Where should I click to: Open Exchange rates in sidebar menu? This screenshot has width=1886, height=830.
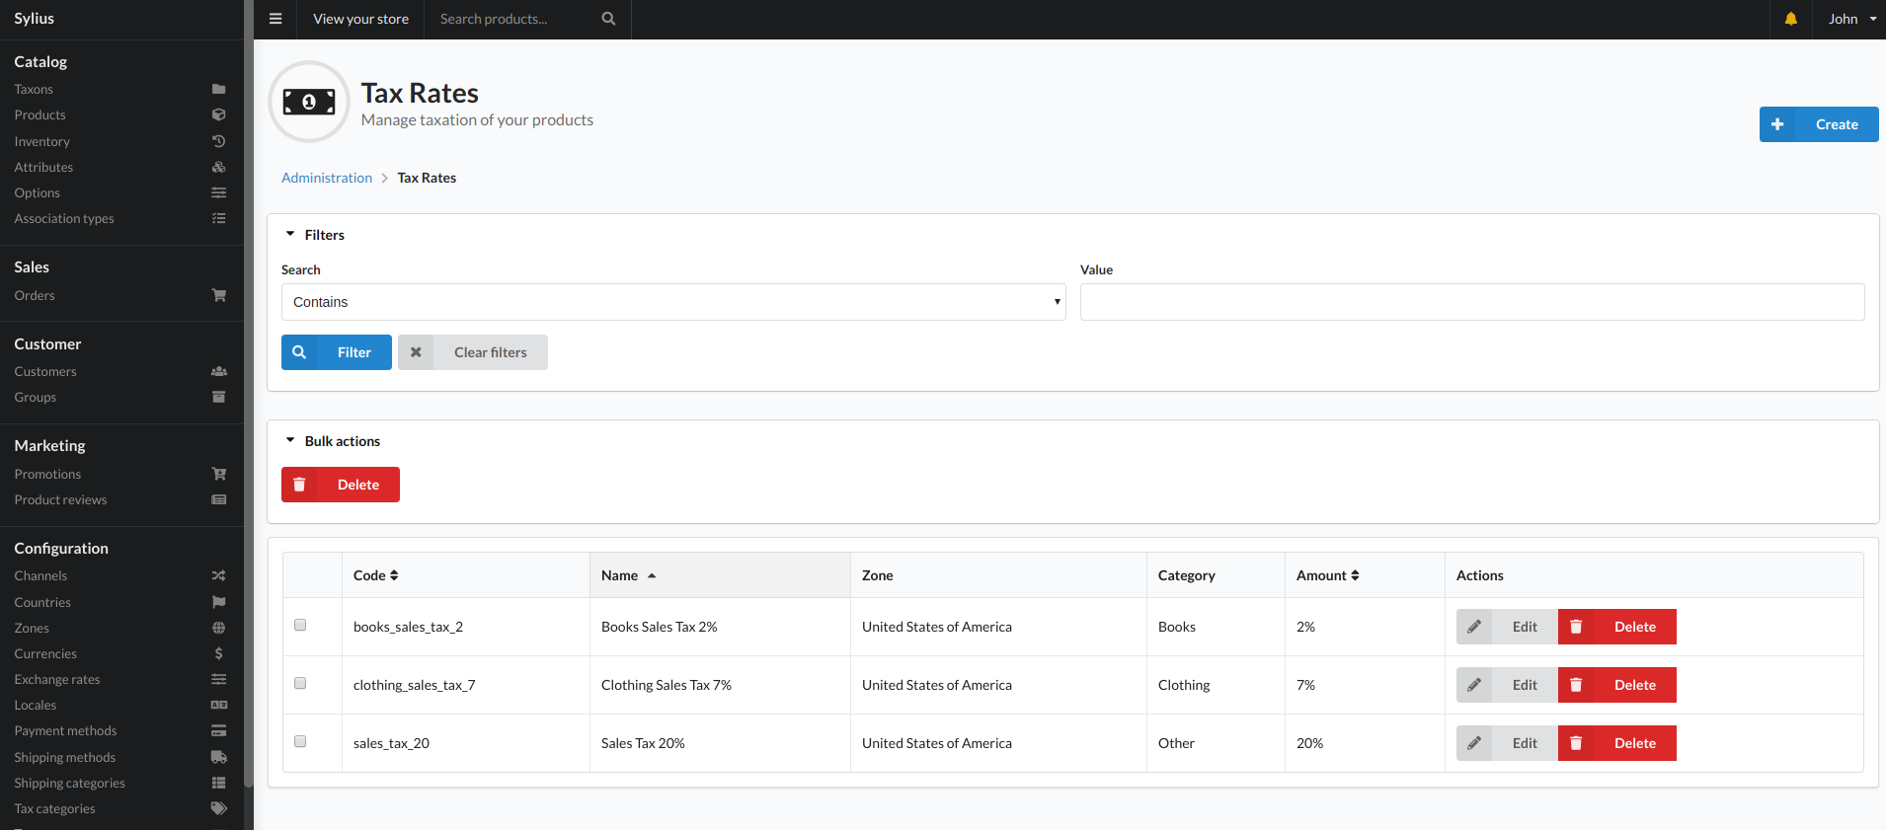click(57, 679)
